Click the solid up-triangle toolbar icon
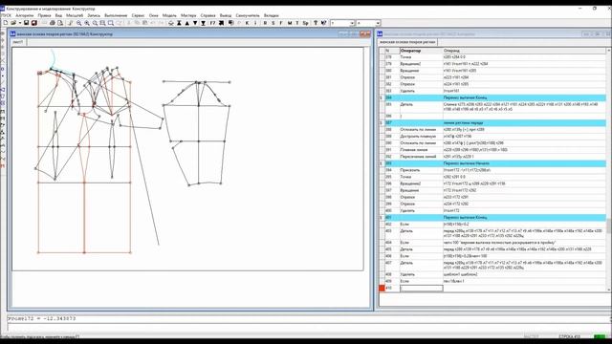Screen dimensions: 612x344 pos(187,23)
